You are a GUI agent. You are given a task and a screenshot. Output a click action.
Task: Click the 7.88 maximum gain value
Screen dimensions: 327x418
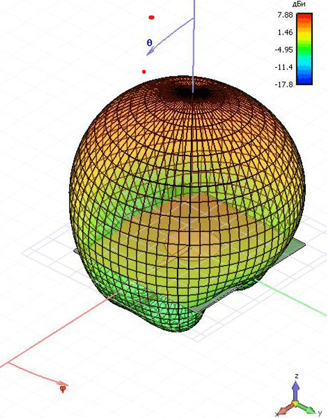click(285, 15)
